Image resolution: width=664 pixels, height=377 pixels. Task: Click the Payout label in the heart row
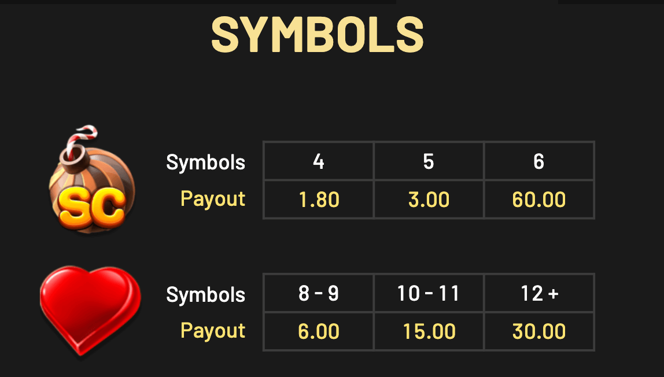tap(213, 331)
